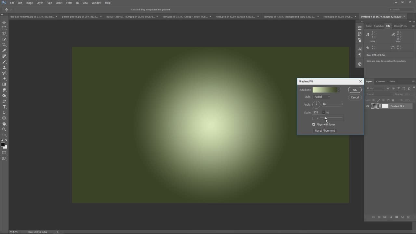The image size is (416, 234).
Task: Open the Layers panel options menu
Action: (413, 81)
